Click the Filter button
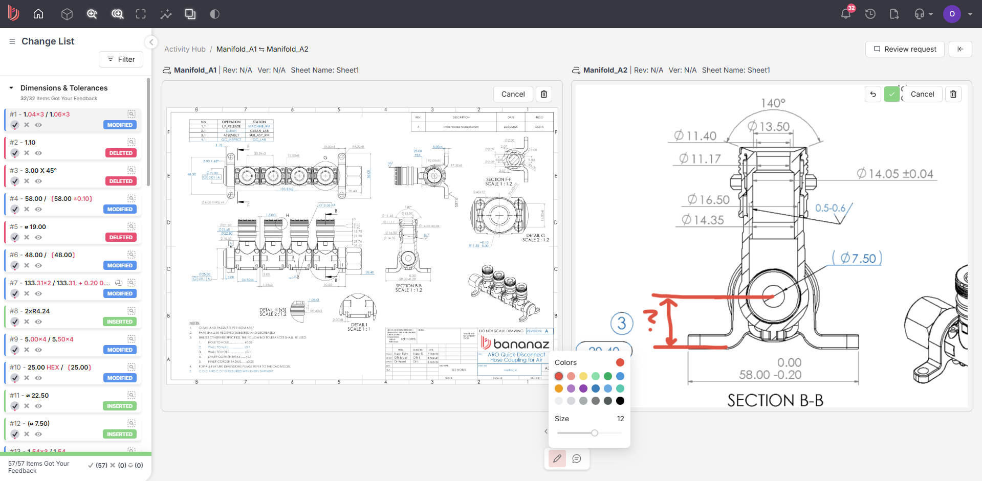 [x=121, y=59]
